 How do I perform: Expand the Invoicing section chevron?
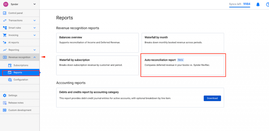click(x=34, y=35)
